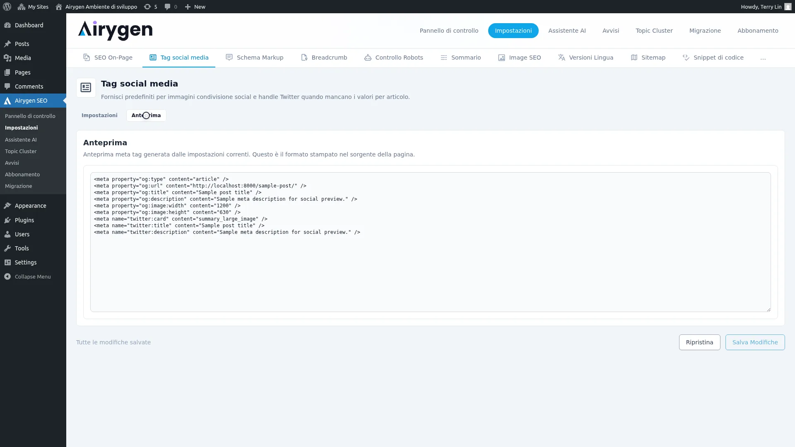Screen dimensions: 795x447
Task: Click the WordPress logo icon
Action: click(x=7, y=7)
